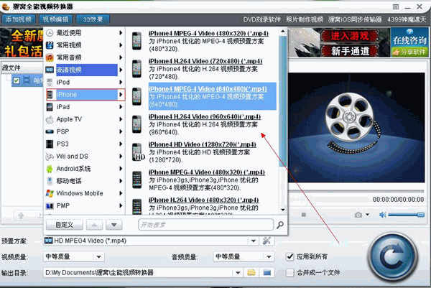431x288 pixels.
Task: Expand the 常用视频 submenu arrow
Action: point(121,45)
